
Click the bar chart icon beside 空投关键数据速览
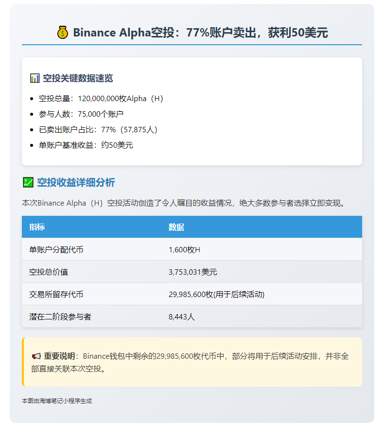tap(35, 78)
